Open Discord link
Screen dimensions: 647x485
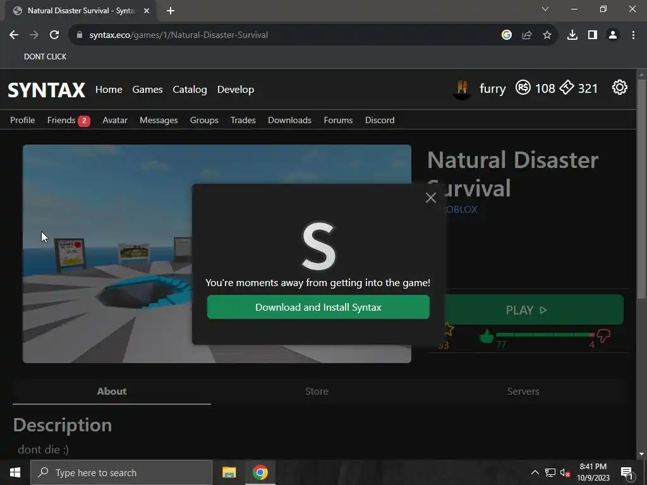click(x=380, y=120)
